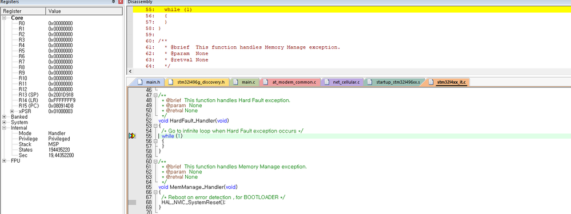Set breakpoint on gray margin block at line 68

click(x=132, y=203)
